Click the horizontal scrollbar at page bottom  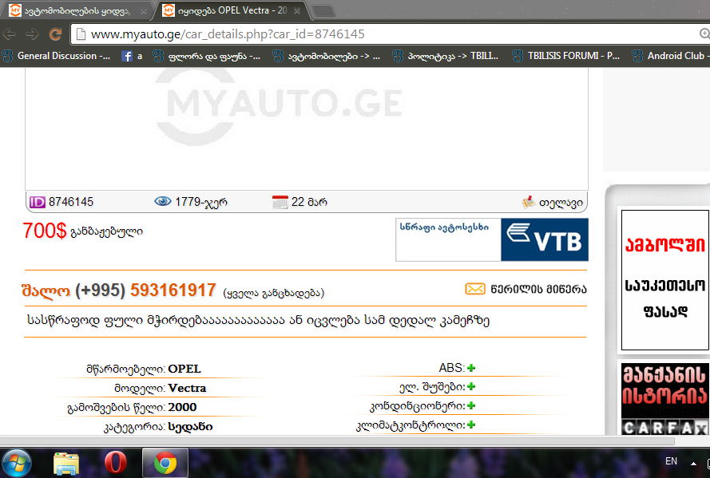coord(337,440)
